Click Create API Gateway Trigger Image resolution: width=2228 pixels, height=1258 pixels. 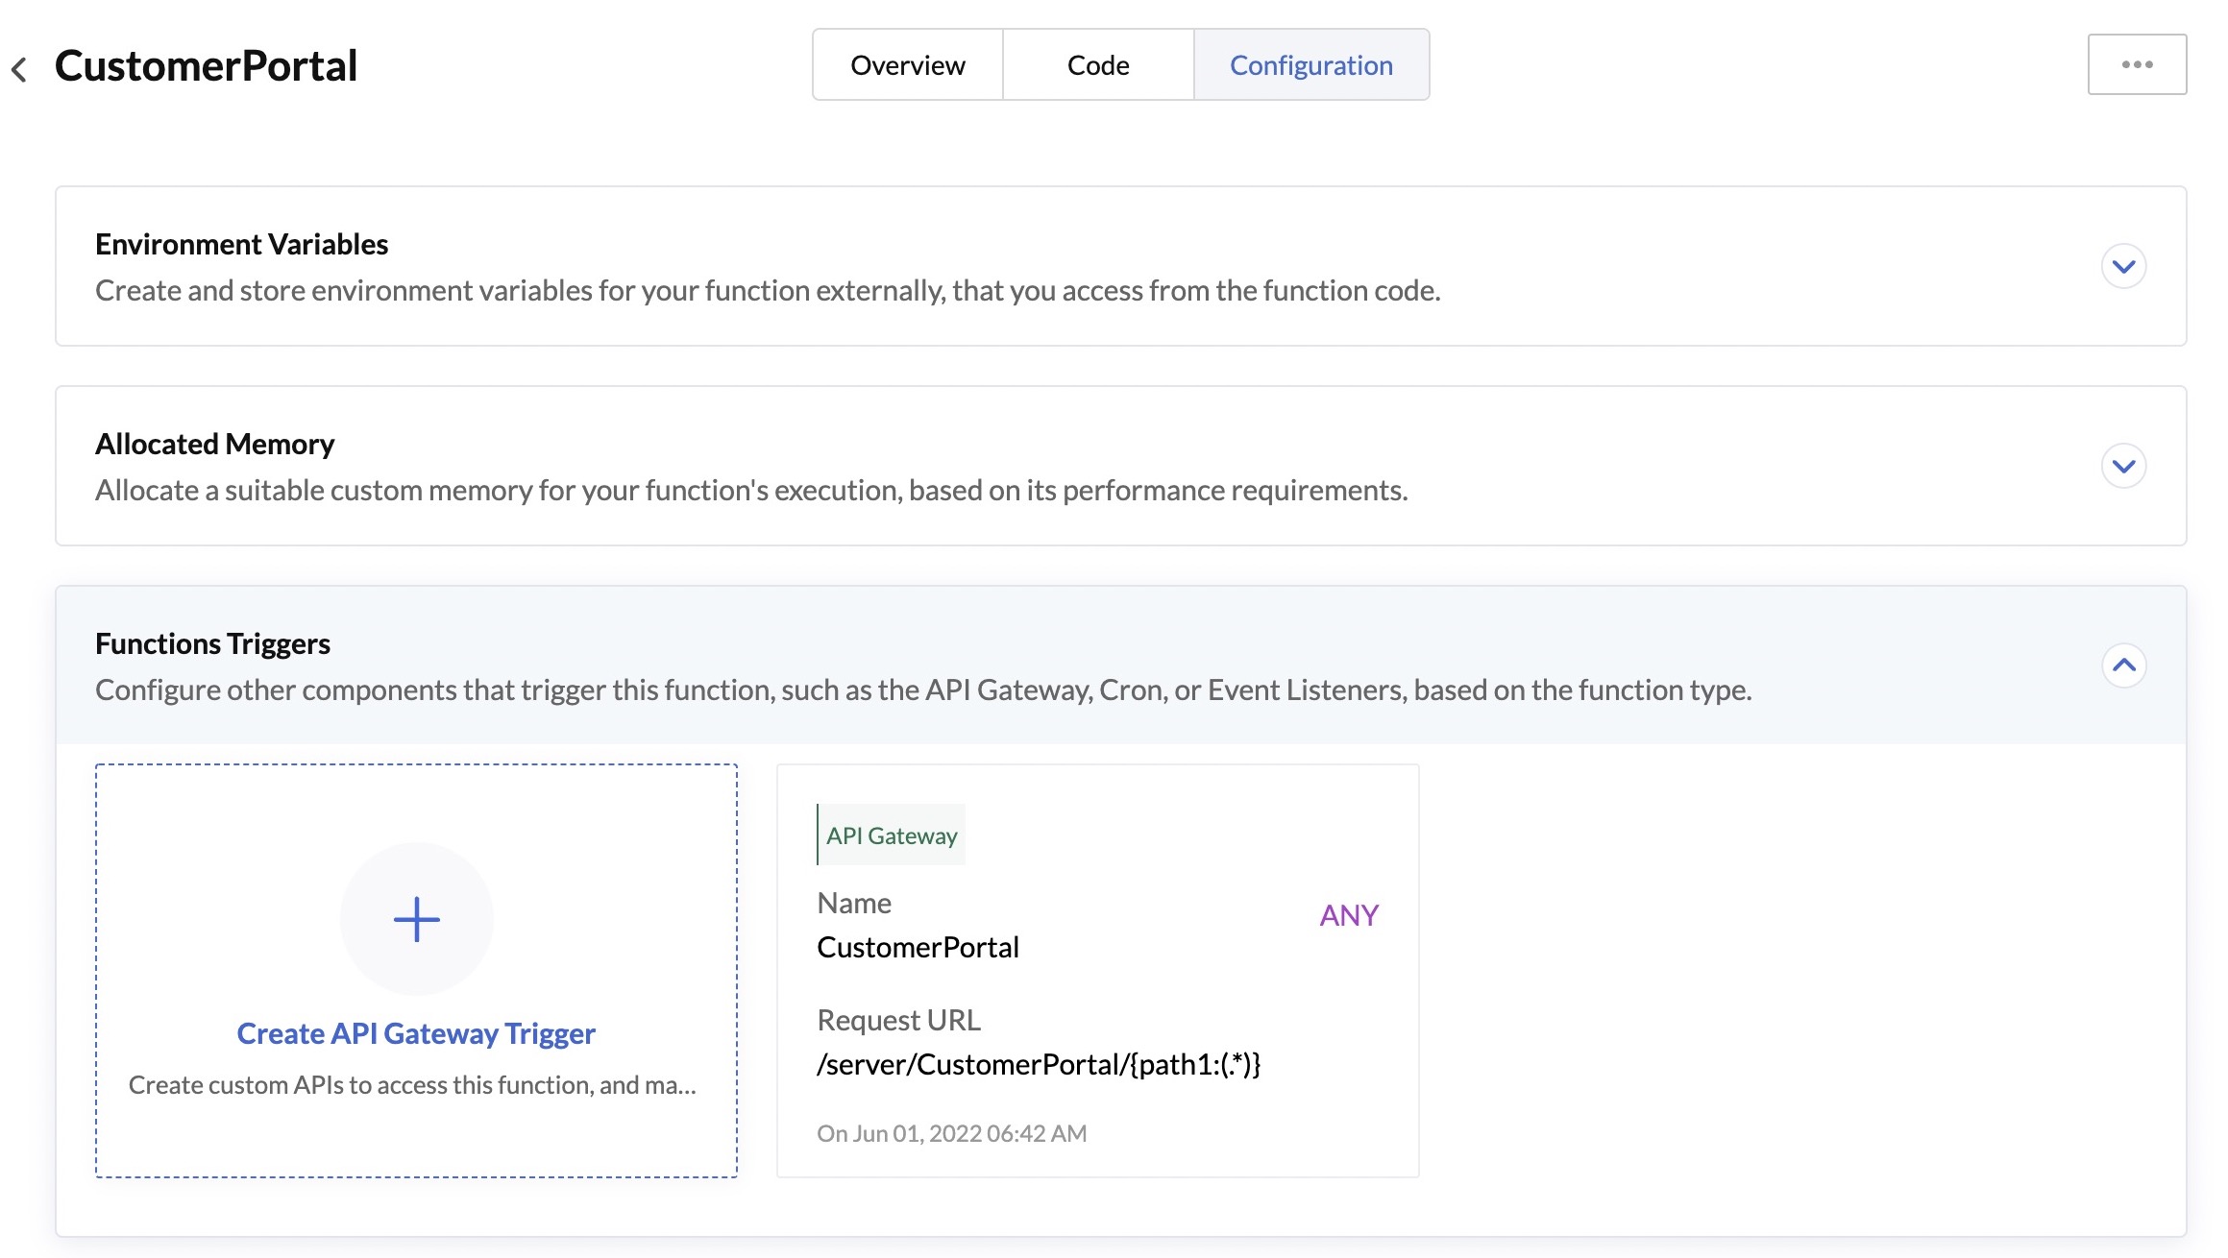[416, 1033]
